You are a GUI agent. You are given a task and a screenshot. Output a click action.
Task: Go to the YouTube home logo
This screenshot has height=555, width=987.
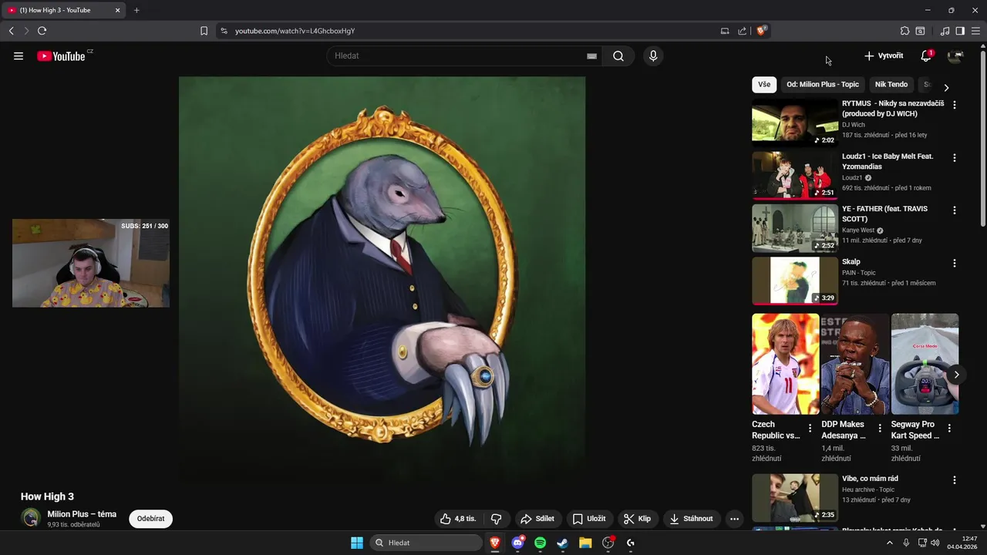[61, 56]
